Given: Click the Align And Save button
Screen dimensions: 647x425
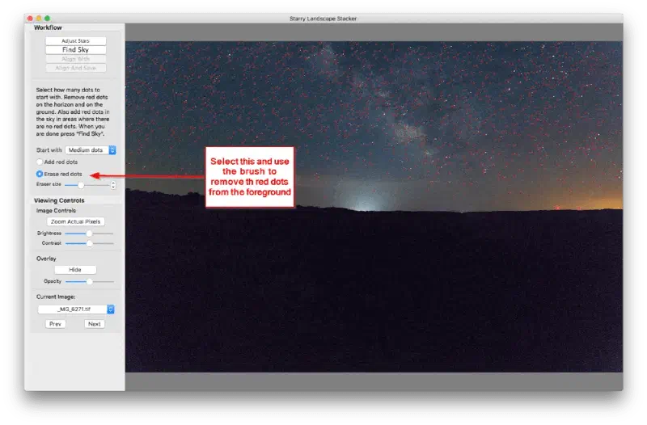Looking at the screenshot, I should tap(75, 68).
